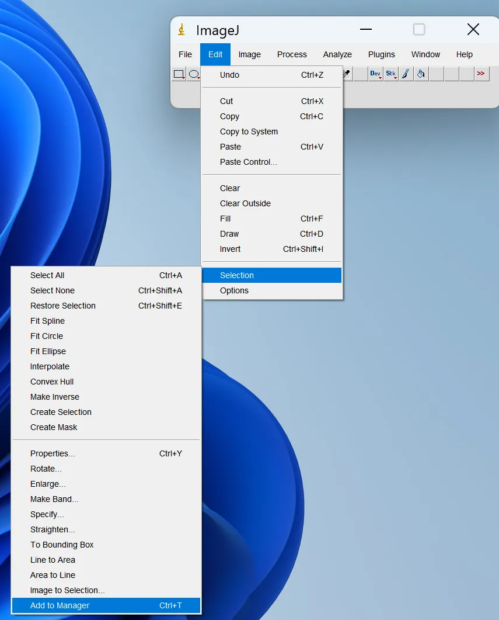Image resolution: width=499 pixels, height=620 pixels.
Task: Choose Fill in the Edit menu
Action: [x=271, y=219]
